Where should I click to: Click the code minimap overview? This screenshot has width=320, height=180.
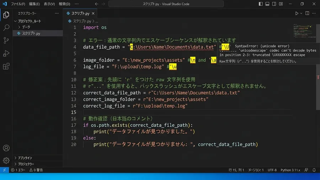[x=303, y=31]
